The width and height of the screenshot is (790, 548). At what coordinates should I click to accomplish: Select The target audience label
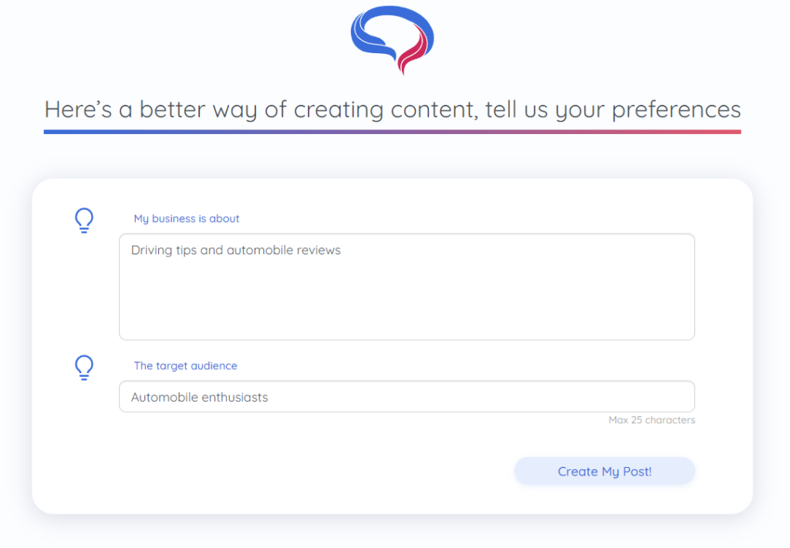coord(185,366)
